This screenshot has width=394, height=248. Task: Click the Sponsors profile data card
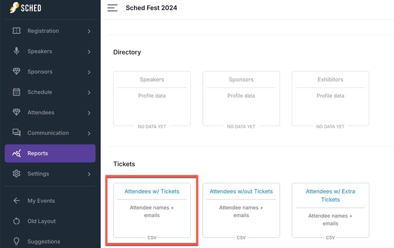241,99
